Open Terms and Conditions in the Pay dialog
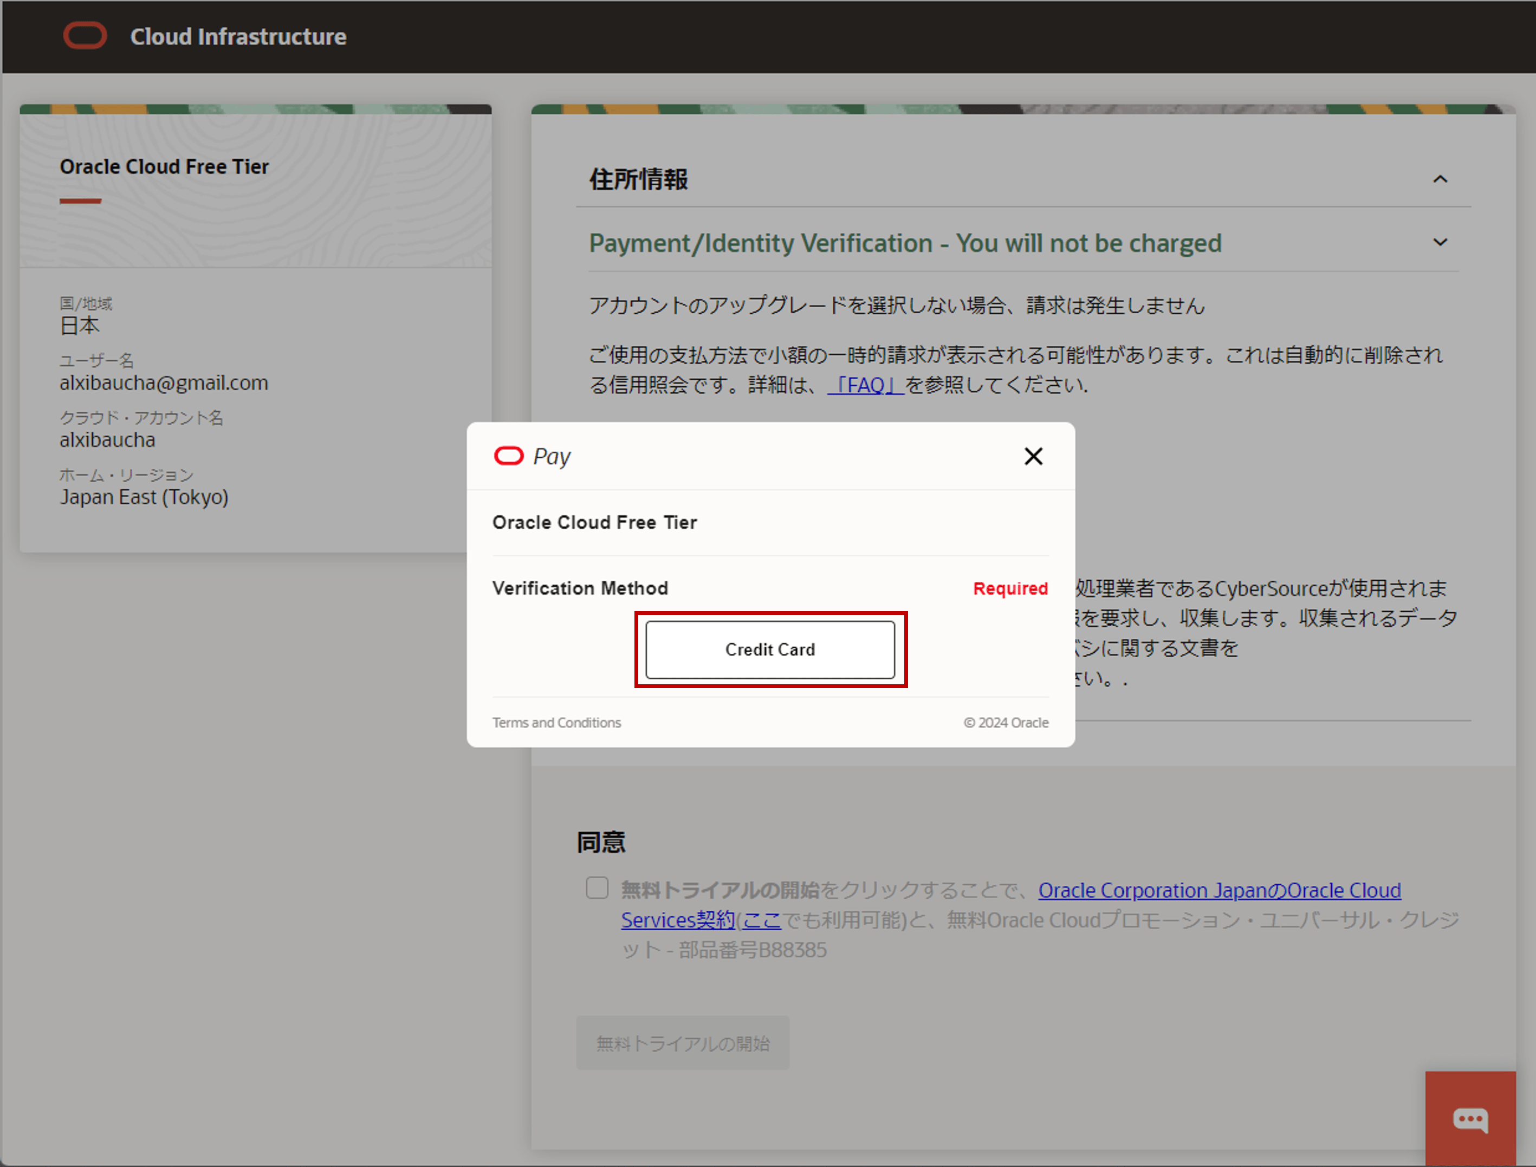 click(556, 722)
